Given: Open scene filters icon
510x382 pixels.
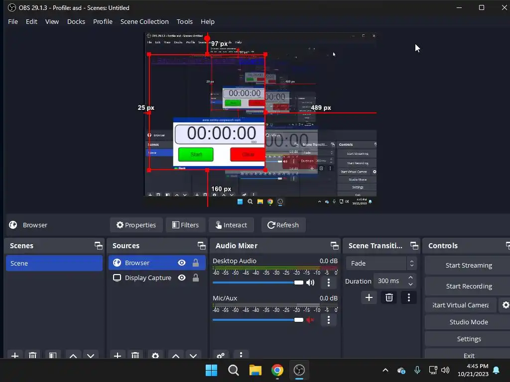Looking at the screenshot, I should click(53, 355).
